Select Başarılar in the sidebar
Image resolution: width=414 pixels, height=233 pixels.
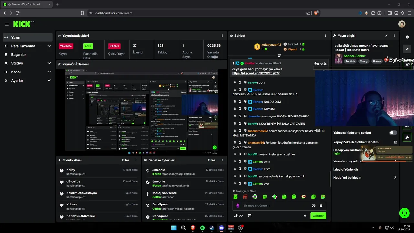27,54
